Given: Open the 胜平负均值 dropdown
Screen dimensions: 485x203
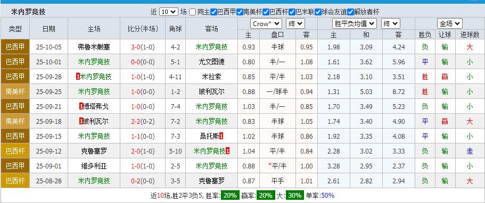Looking at the screenshot, I should 355,23.
